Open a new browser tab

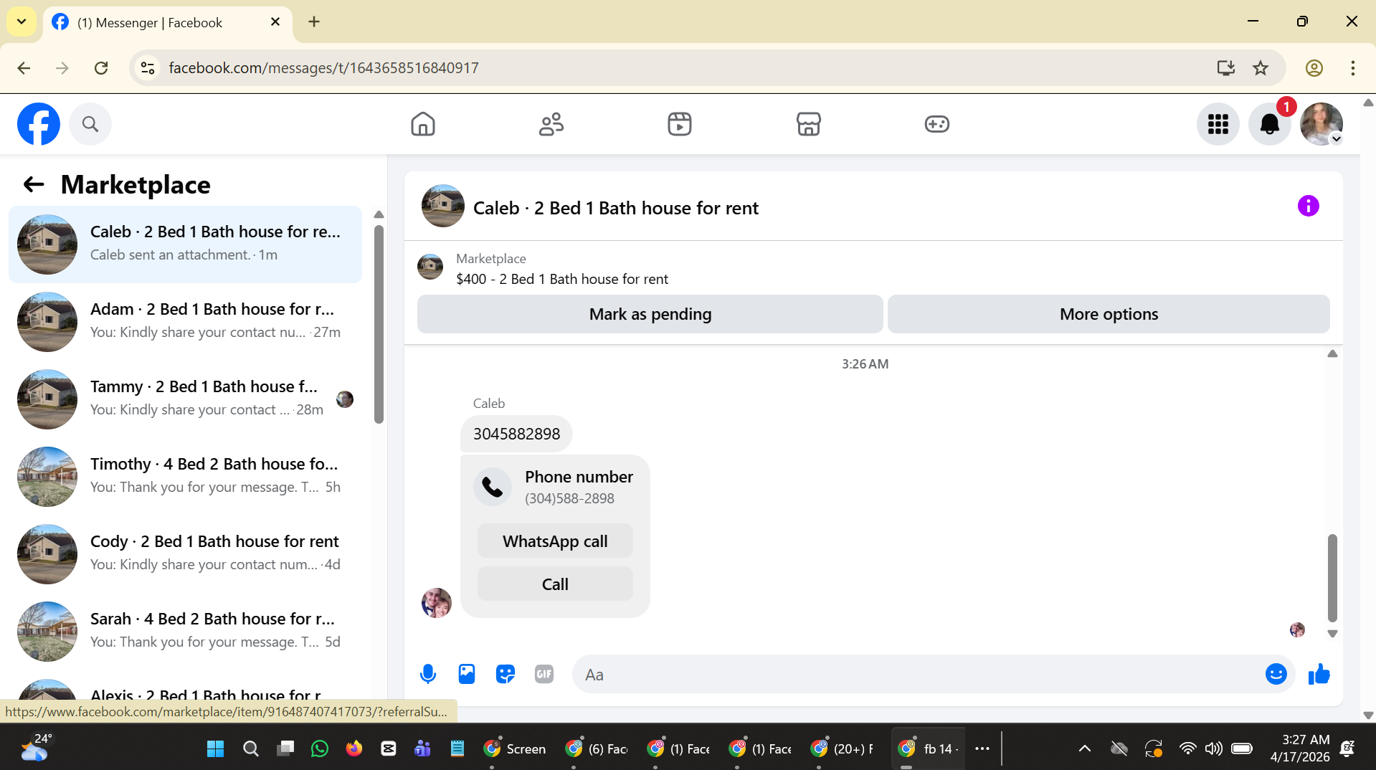(x=314, y=22)
